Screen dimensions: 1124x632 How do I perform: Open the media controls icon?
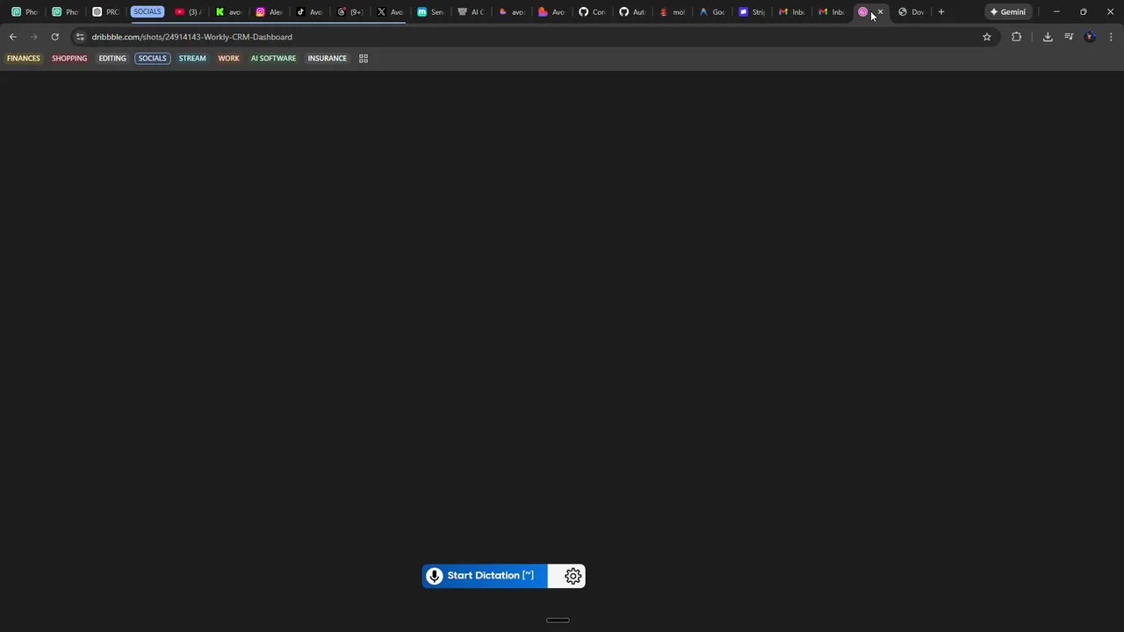tap(1069, 37)
